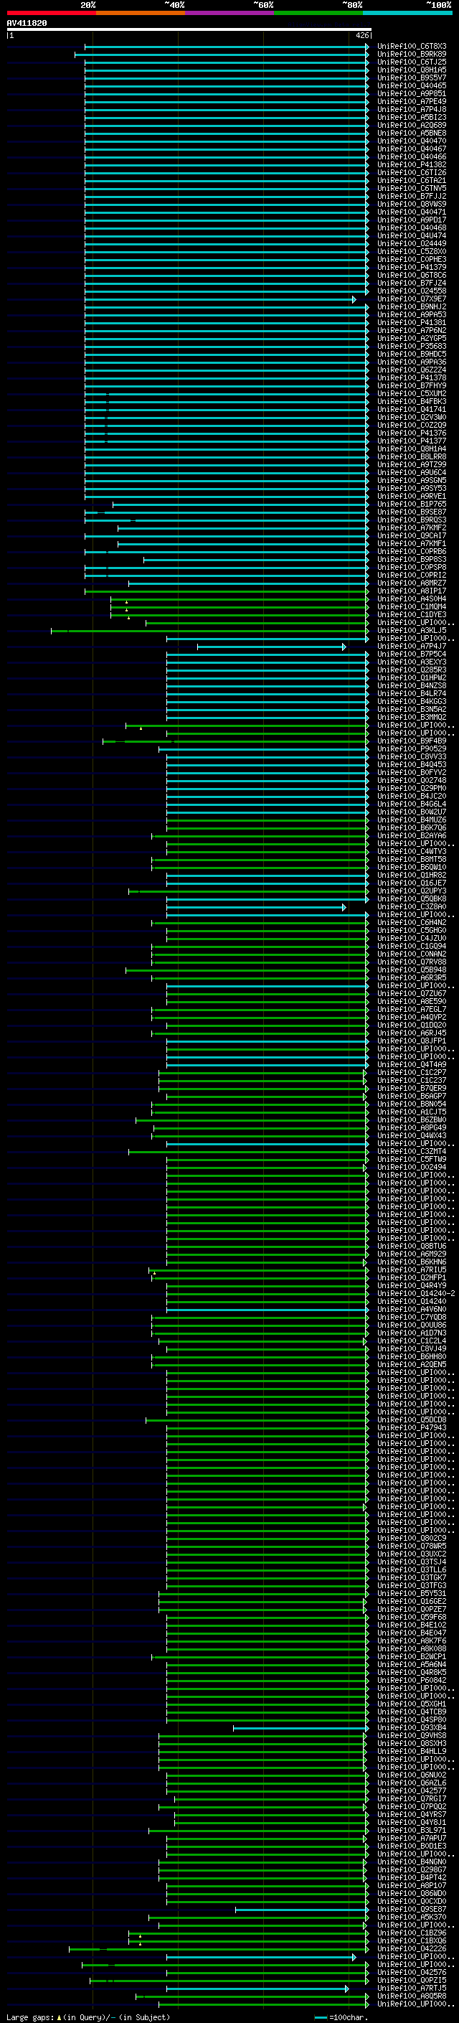Click the UniRef100_P41376 label
Viewport: 459px width, 2023px height.
412,433
